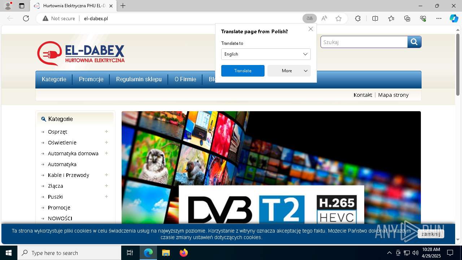Close the Hurtownia Elektryczna browser tab
This screenshot has height=260, width=462.
pyautogui.click(x=111, y=6)
